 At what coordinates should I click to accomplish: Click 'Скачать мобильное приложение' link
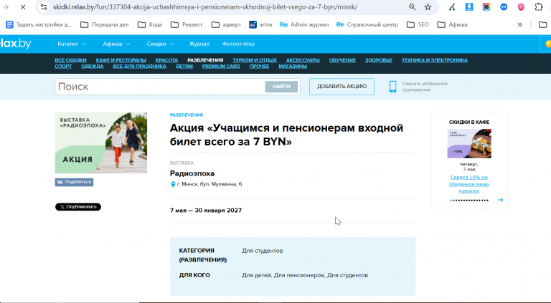pos(425,87)
